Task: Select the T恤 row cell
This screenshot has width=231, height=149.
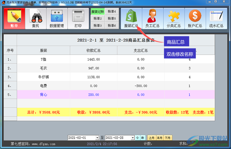Action: point(43,59)
